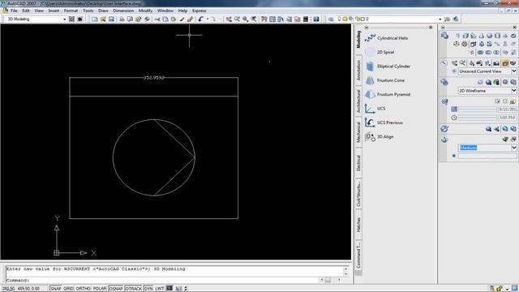Select the 2D Spiral tool
The image size is (519, 292).
[385, 52]
